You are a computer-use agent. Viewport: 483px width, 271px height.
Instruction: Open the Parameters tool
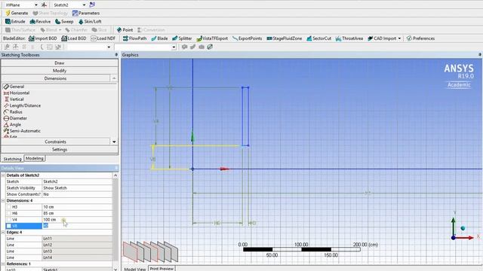(x=85, y=14)
